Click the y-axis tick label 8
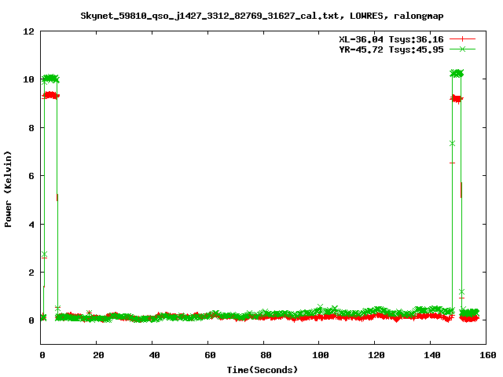This screenshot has width=503, height=377. (31, 128)
